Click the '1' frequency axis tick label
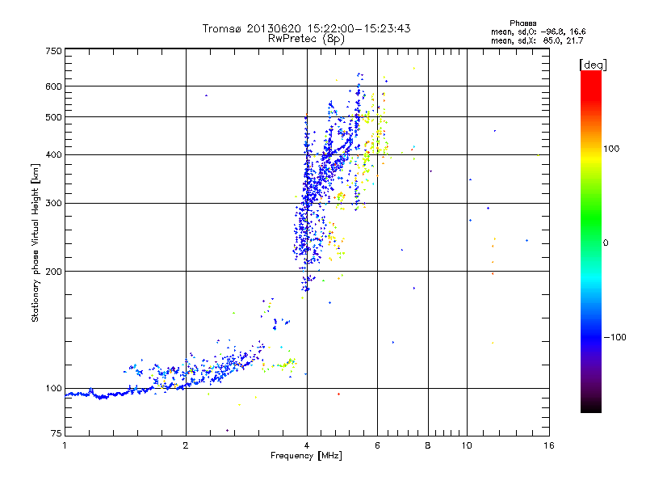The height and width of the screenshot is (485, 646). click(65, 446)
